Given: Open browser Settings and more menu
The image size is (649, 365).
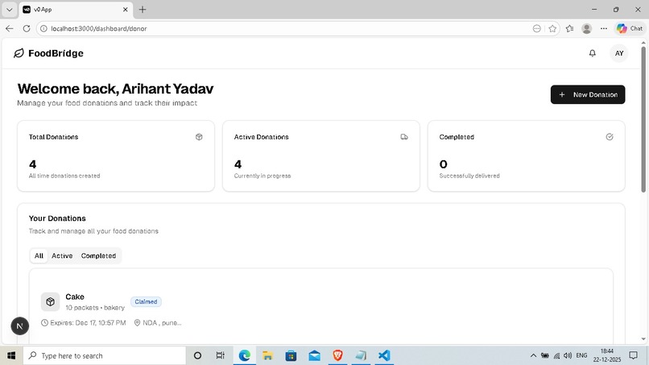Looking at the screenshot, I should [x=604, y=28].
